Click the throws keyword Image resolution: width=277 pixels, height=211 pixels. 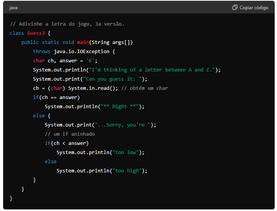(42, 52)
